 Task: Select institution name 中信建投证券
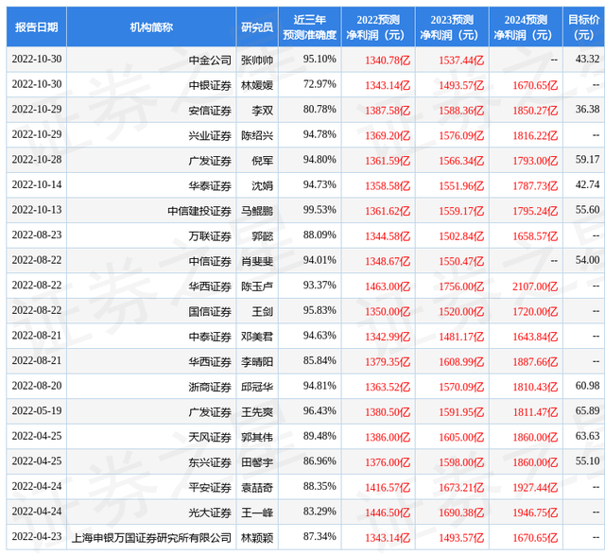tap(199, 211)
